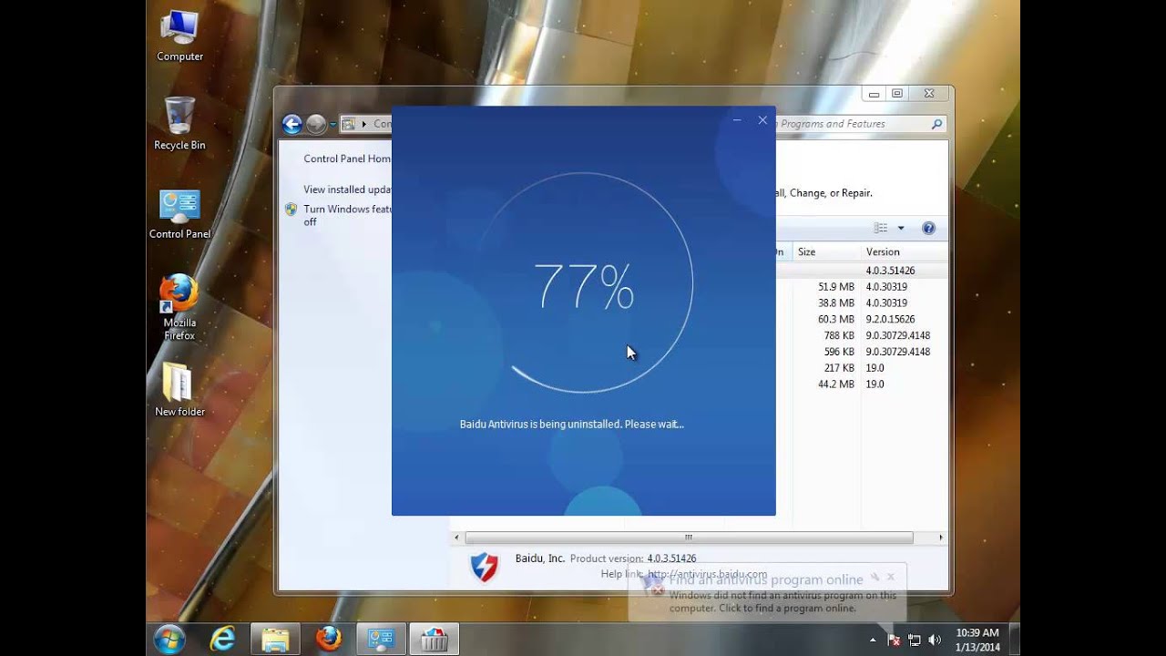Select the Control Panel desktop shortcut
Screen dimensions: 1166x656
pos(179,215)
